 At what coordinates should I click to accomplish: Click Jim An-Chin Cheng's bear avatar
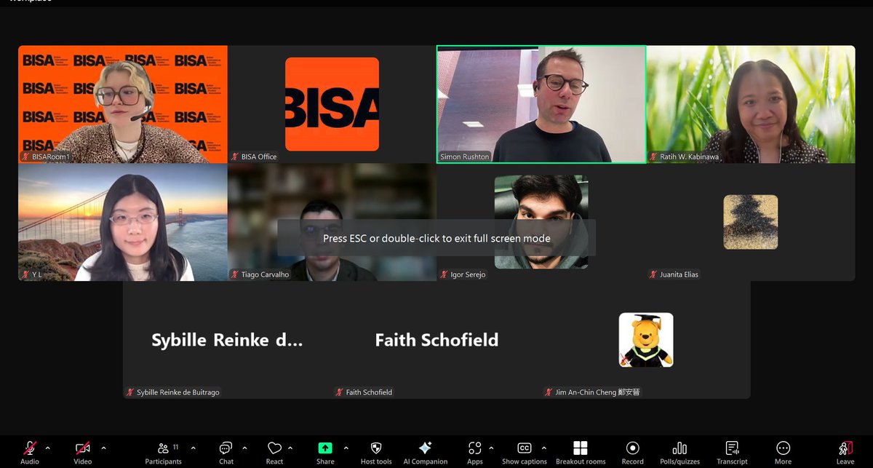click(646, 340)
